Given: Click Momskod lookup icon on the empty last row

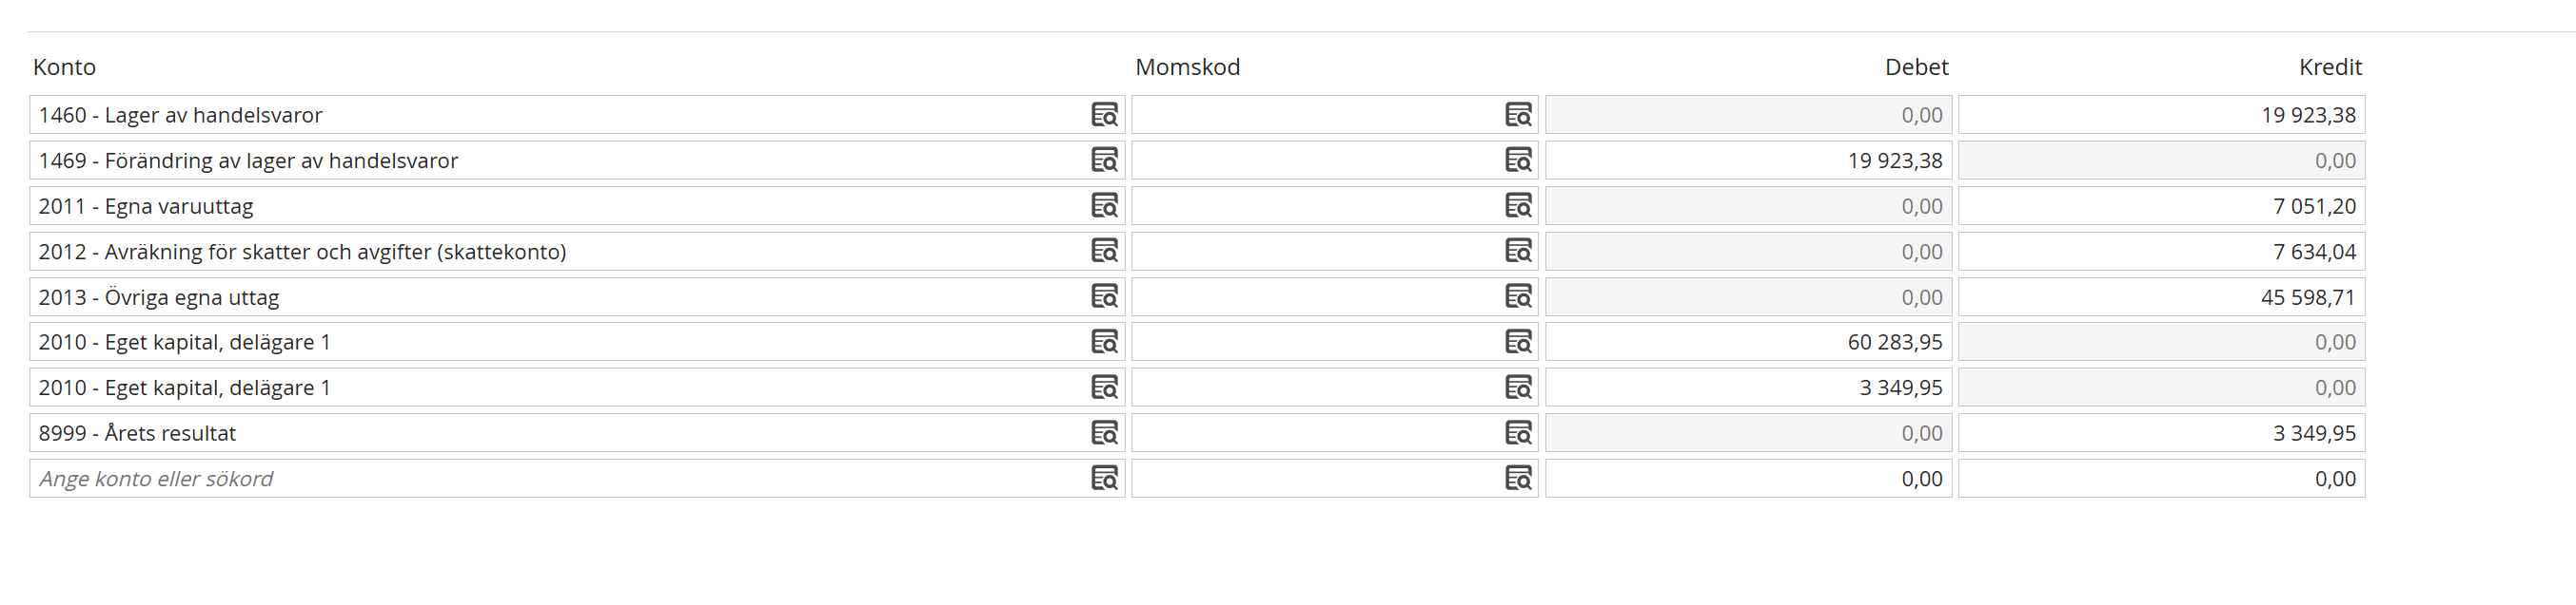Looking at the screenshot, I should coord(1518,479).
